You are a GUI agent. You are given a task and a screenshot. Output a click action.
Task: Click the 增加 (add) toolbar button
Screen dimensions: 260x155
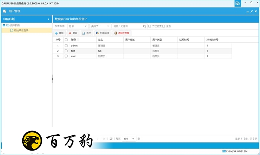[x=59, y=33]
